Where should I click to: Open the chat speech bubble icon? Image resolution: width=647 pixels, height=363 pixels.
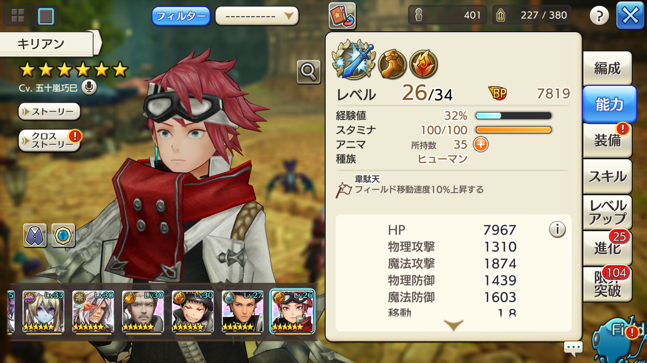pos(573,348)
